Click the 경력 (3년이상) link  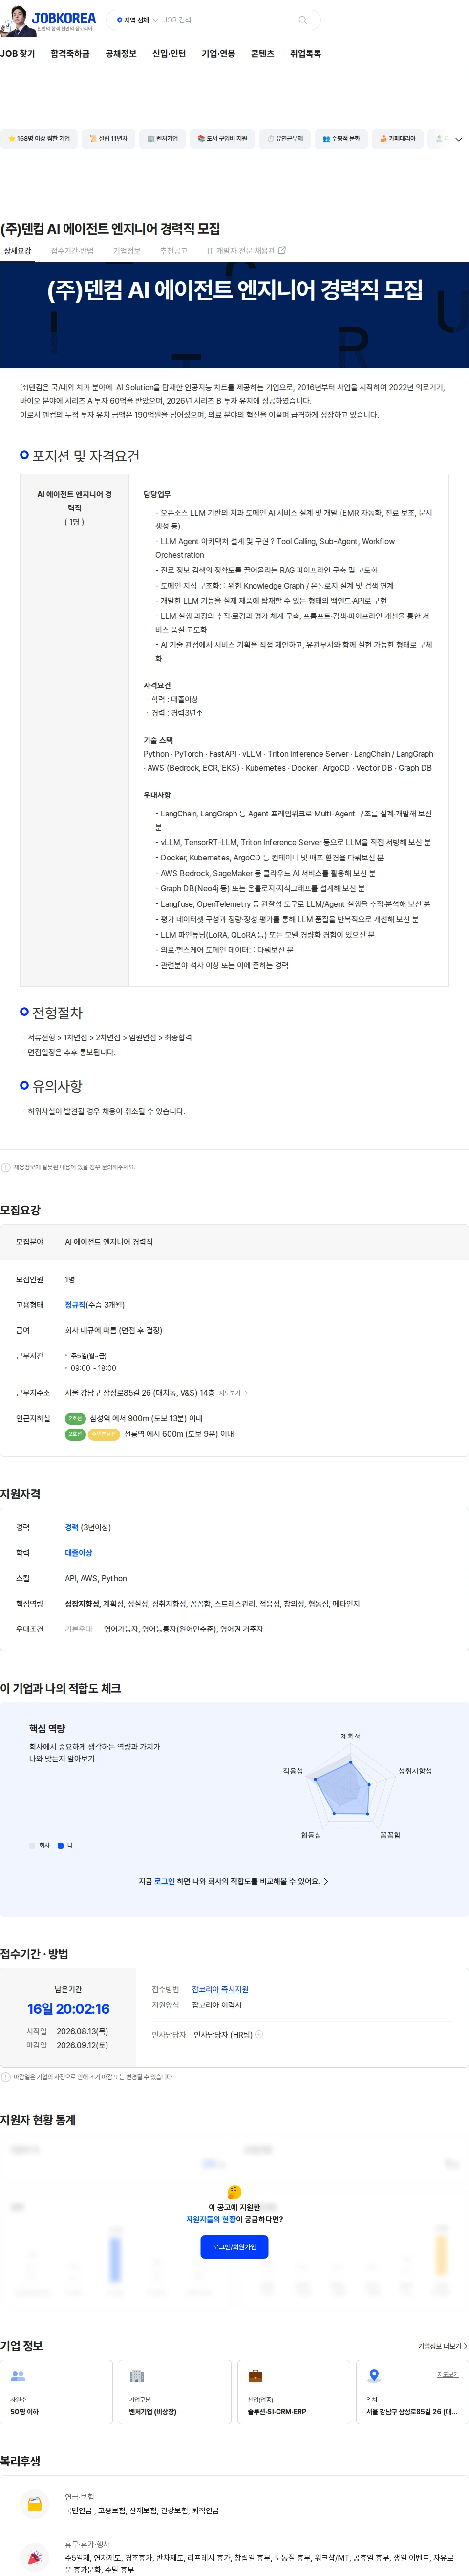pos(88,1527)
